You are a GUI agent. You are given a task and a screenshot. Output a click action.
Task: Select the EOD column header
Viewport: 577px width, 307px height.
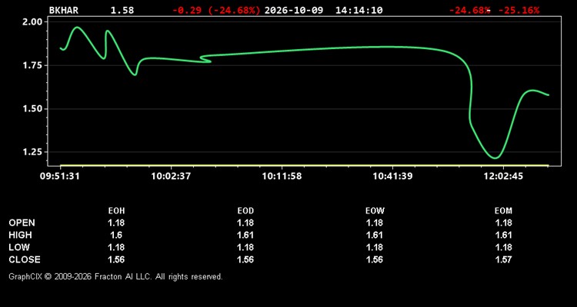pos(245,211)
